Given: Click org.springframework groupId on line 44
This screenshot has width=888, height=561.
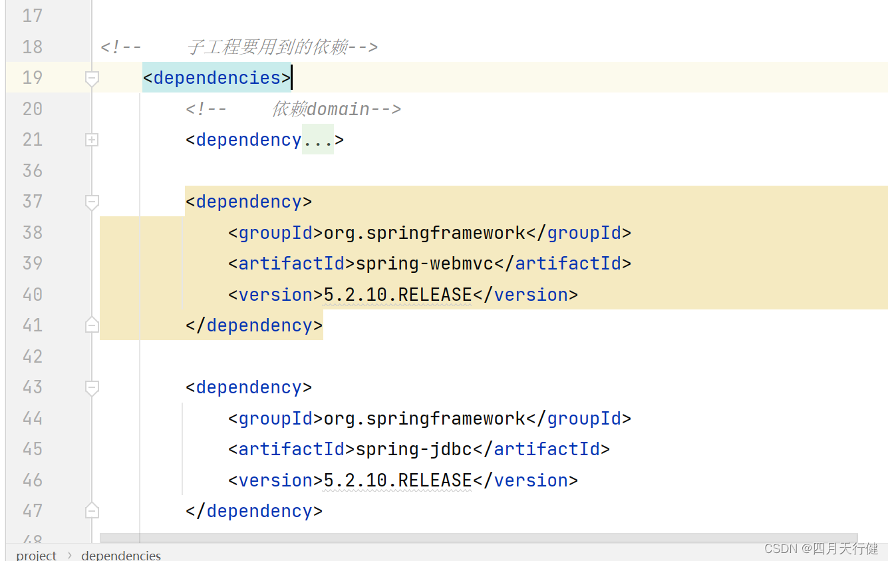Looking at the screenshot, I should (x=424, y=419).
